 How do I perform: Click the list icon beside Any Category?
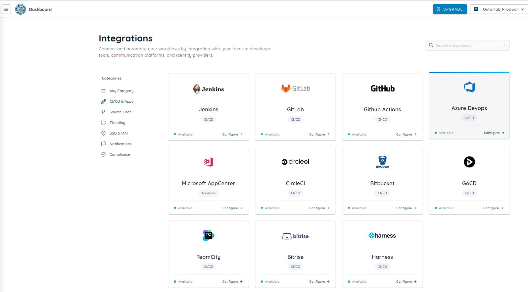coord(103,91)
